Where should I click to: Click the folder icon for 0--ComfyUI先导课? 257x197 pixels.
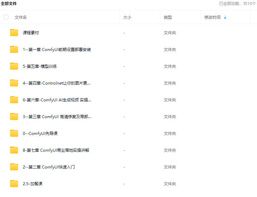click(x=14, y=133)
